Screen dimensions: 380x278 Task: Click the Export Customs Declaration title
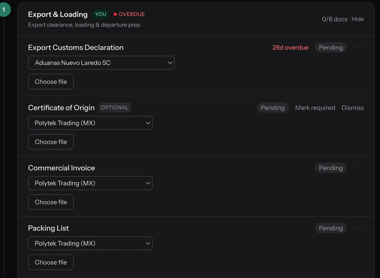click(x=76, y=48)
